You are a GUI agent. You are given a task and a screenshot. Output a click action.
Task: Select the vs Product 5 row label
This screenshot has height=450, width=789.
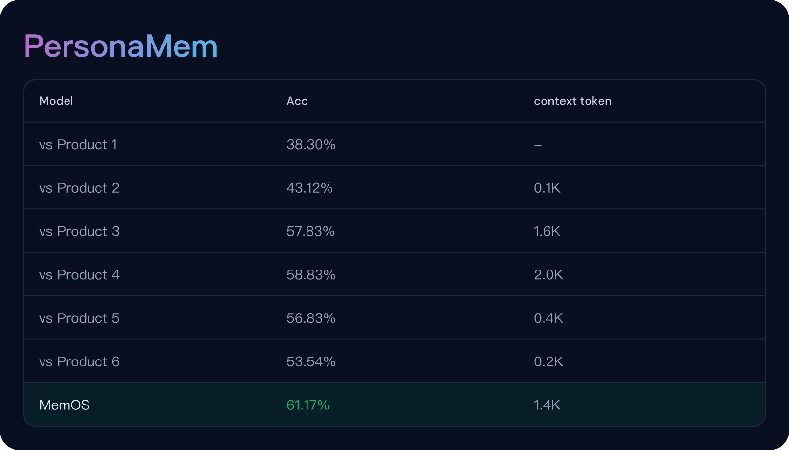click(79, 318)
